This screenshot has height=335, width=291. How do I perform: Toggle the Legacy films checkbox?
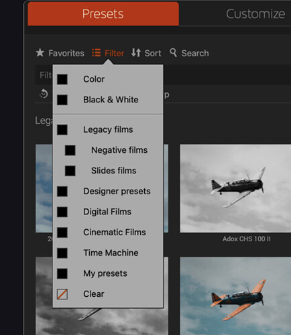point(62,130)
